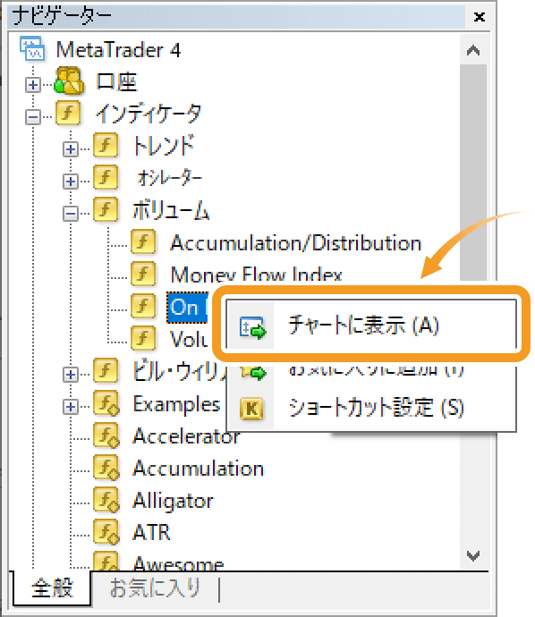
Task: Select the Accelerator indicator text
Action: pyautogui.click(x=186, y=436)
